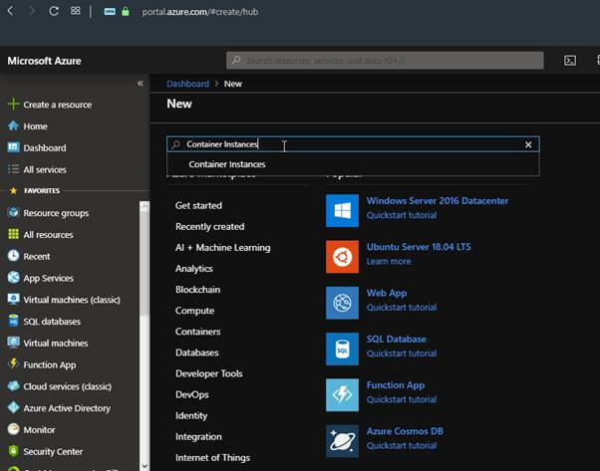The height and width of the screenshot is (471, 600).
Task: Reload the page with refresh icon
Action: click(54, 11)
